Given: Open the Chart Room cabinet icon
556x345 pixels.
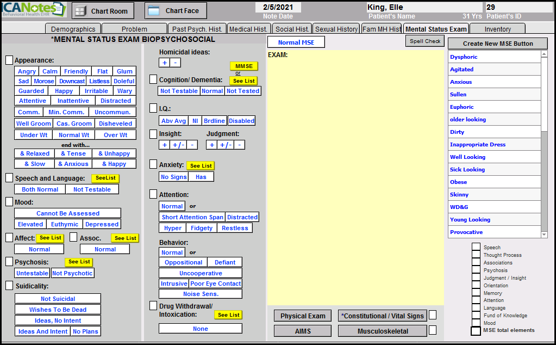Looking at the screenshot, I should click(x=80, y=11).
